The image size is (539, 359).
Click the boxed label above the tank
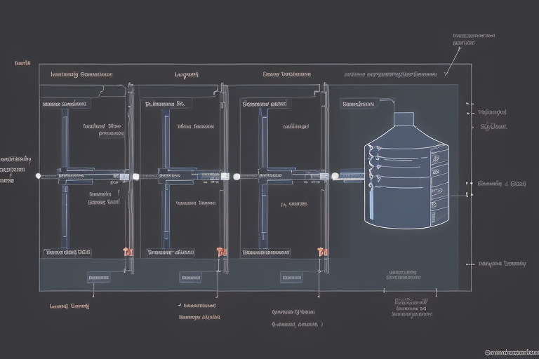click(x=359, y=104)
